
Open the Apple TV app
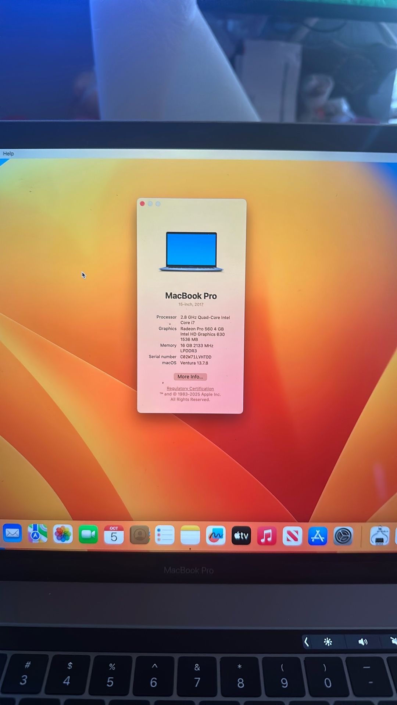point(241,536)
